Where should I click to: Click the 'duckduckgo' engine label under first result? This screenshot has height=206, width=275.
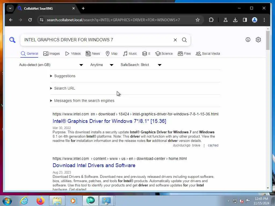pyautogui.click(x=182, y=145)
